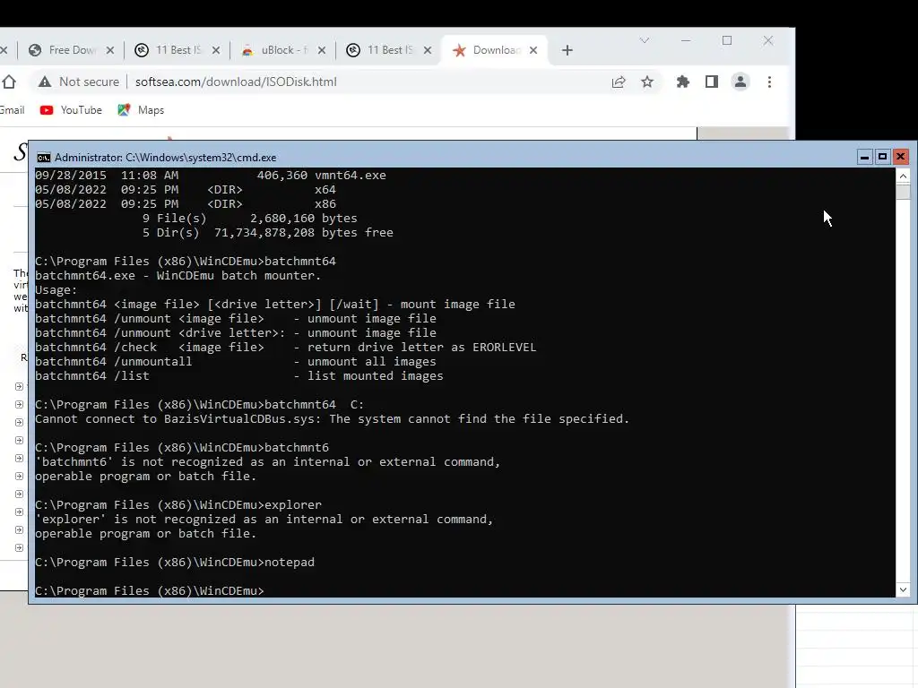Close the Chrome browser window
Viewport: 918px width, 688px height.
(768, 40)
